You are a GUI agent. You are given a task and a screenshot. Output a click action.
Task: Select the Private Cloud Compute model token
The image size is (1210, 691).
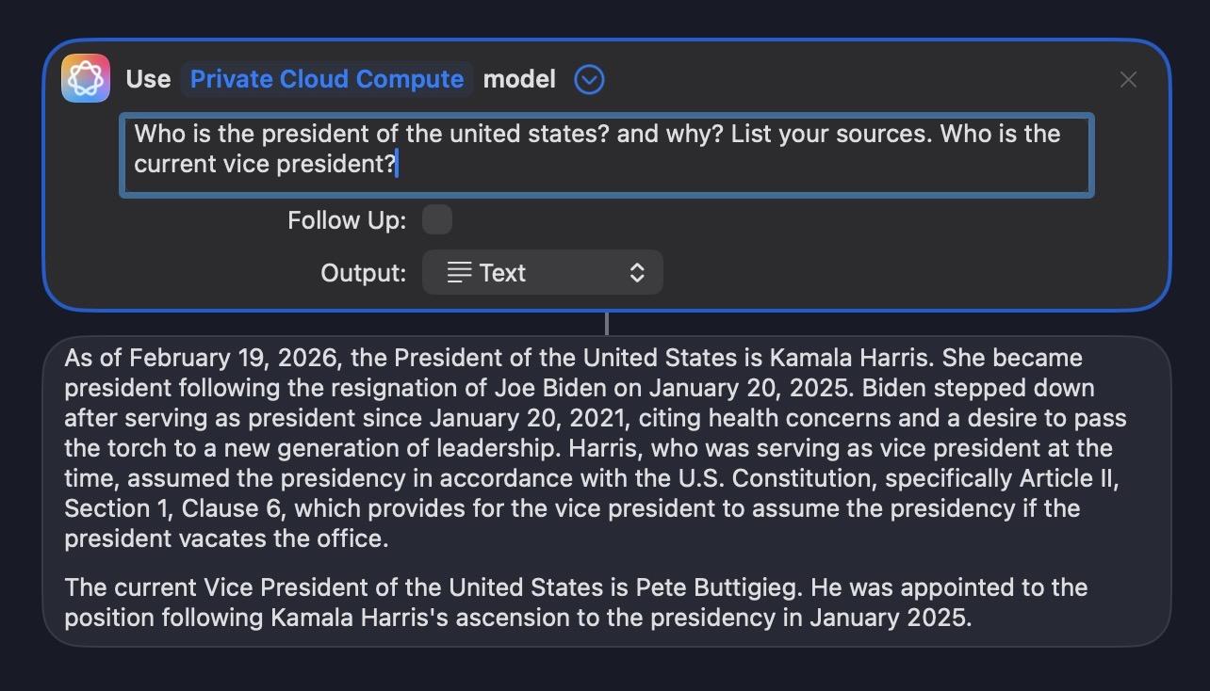click(x=326, y=79)
